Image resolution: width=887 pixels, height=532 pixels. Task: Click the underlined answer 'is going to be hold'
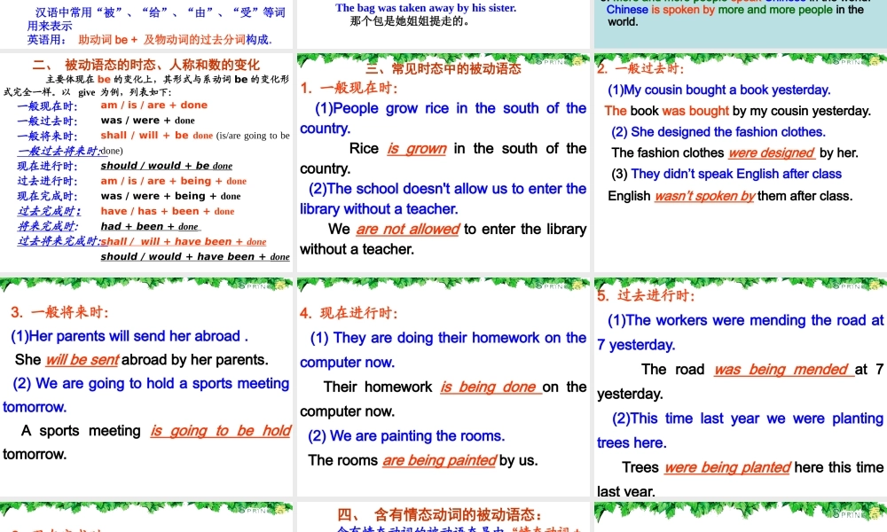click(x=221, y=431)
